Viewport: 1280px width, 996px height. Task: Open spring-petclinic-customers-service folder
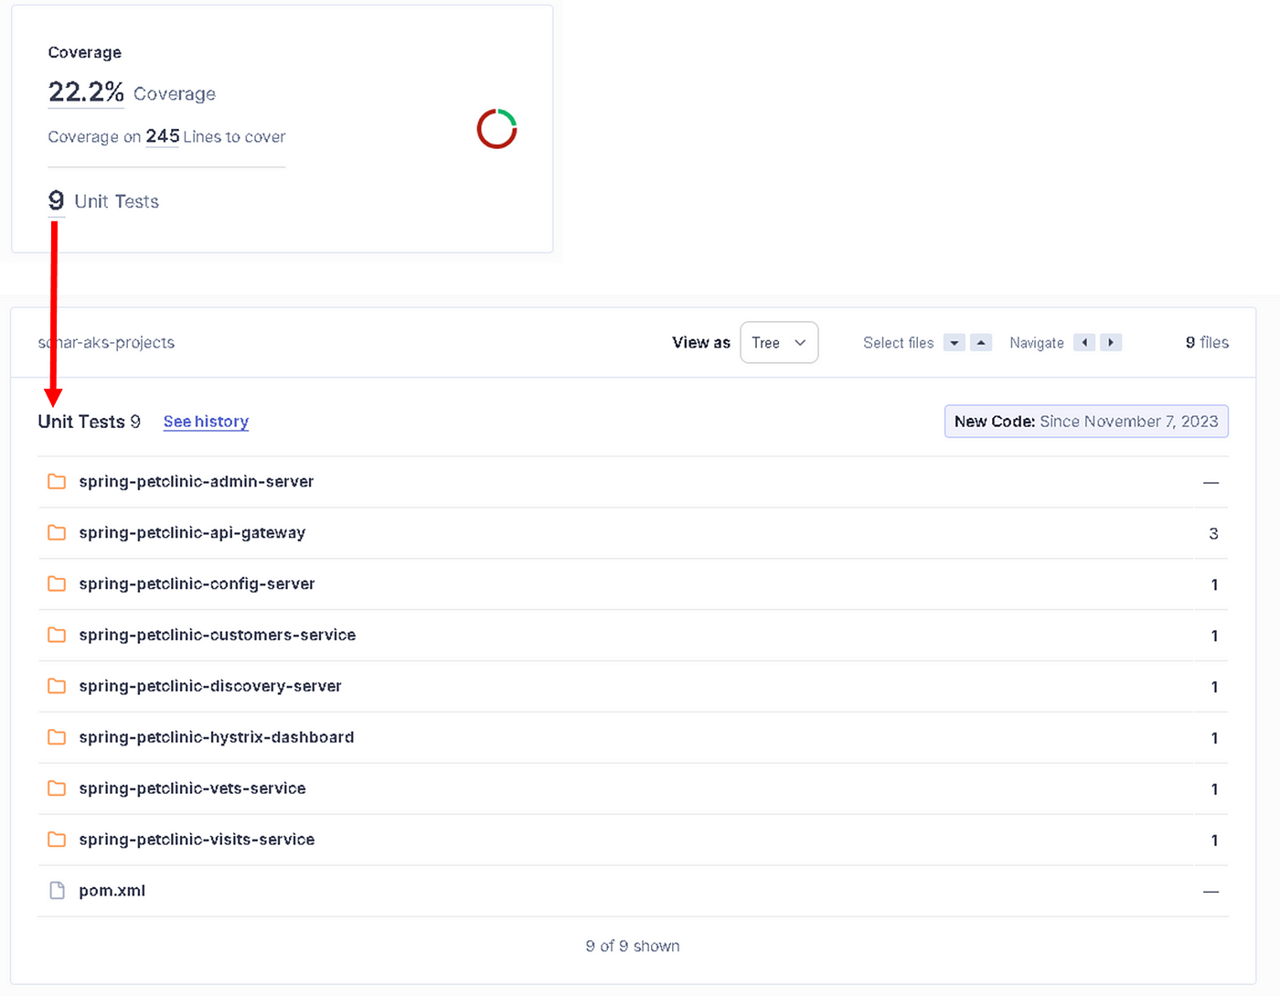(x=218, y=635)
